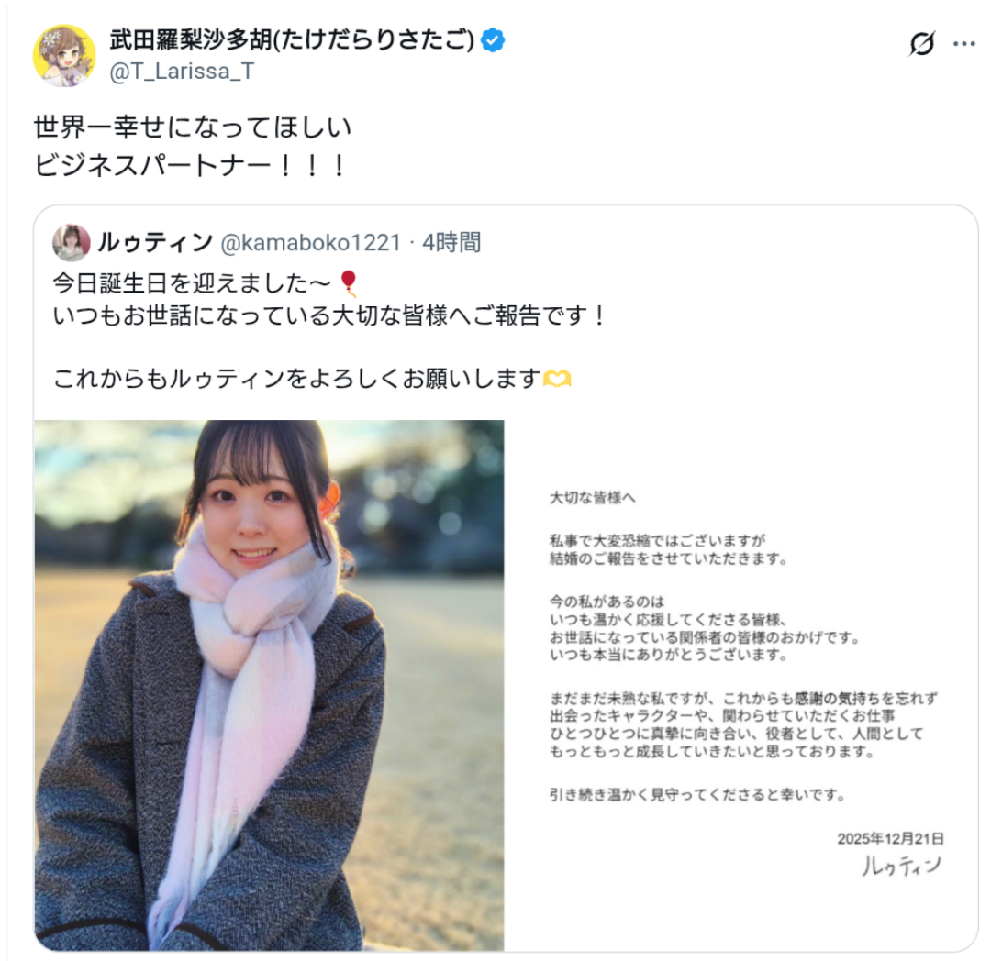This screenshot has width=991, height=961.
Task: Open the photo of woman in scarf
Action: click(x=269, y=685)
